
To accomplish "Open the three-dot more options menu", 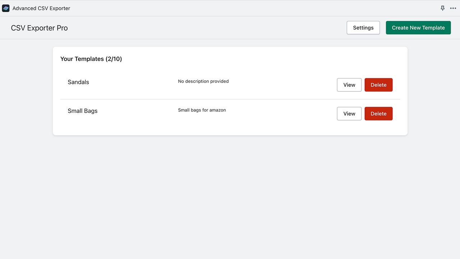I will coord(453,8).
